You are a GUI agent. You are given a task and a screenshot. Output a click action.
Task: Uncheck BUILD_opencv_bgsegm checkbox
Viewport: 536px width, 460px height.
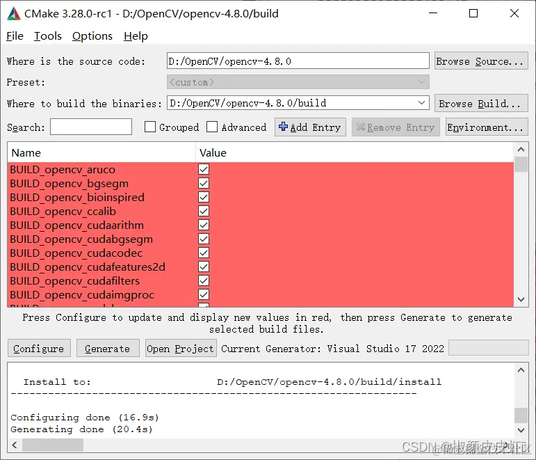pos(204,184)
